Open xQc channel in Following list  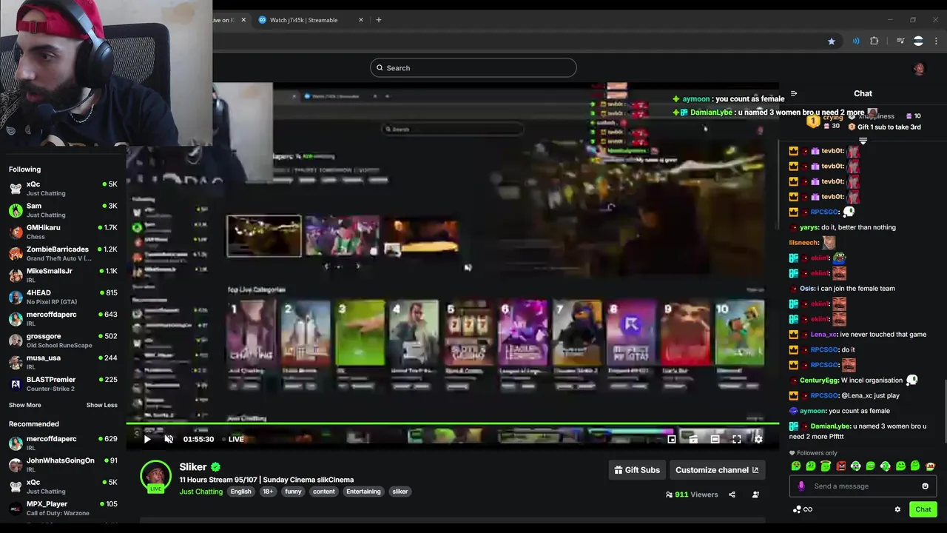coord(63,188)
